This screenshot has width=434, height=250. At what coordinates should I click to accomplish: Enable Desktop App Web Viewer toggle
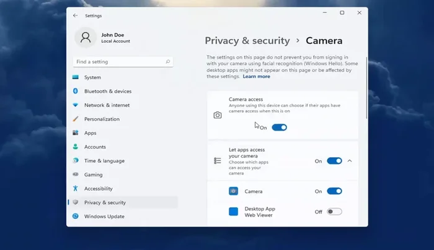pyautogui.click(x=334, y=212)
